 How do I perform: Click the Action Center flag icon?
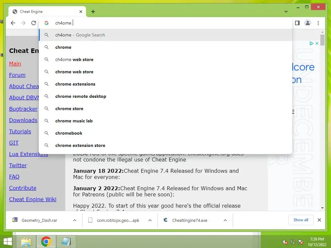(x=301, y=242)
